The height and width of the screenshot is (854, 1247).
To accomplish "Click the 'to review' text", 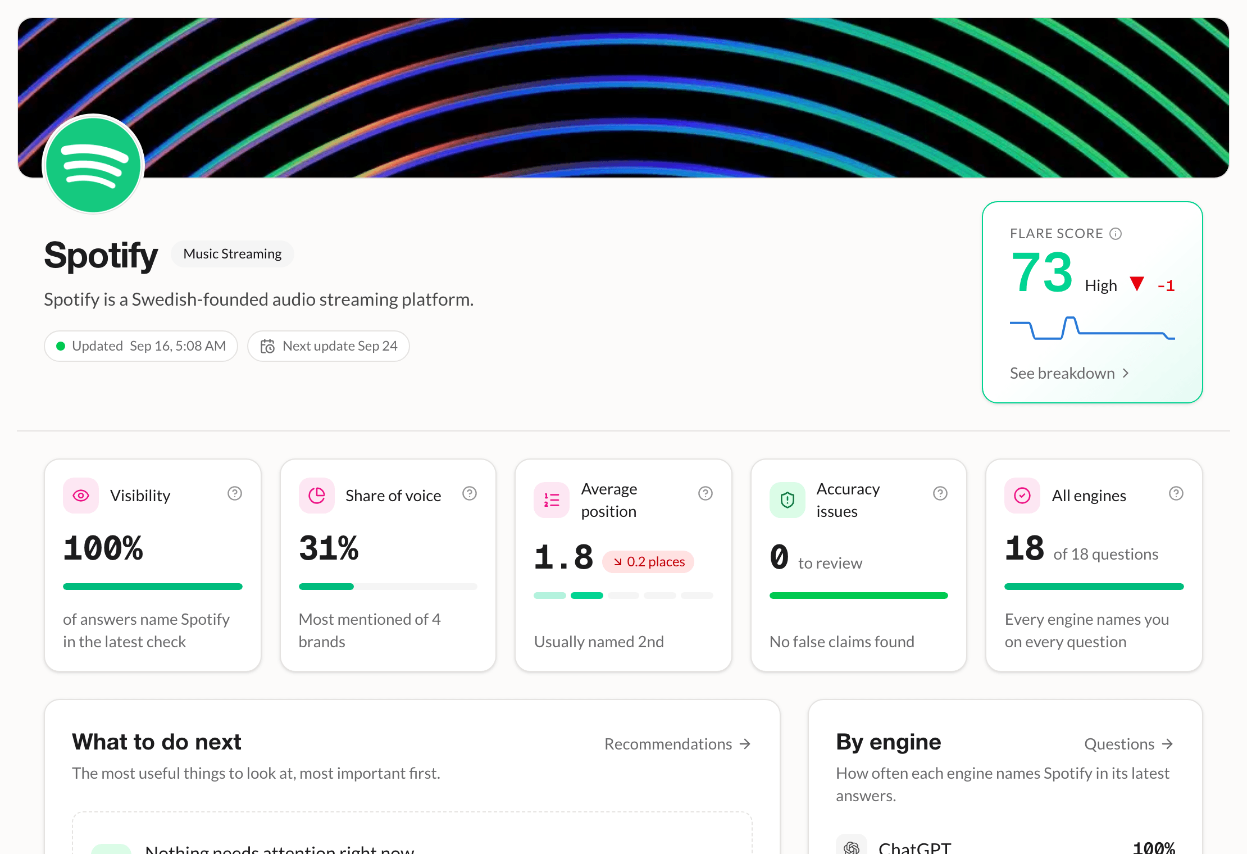I will (830, 563).
